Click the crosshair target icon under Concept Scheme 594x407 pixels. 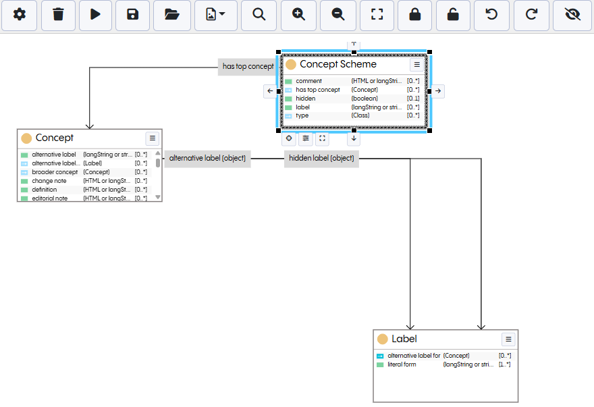coord(289,138)
